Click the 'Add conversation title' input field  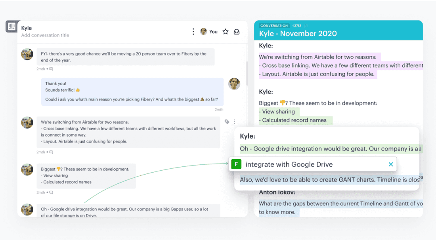point(45,35)
